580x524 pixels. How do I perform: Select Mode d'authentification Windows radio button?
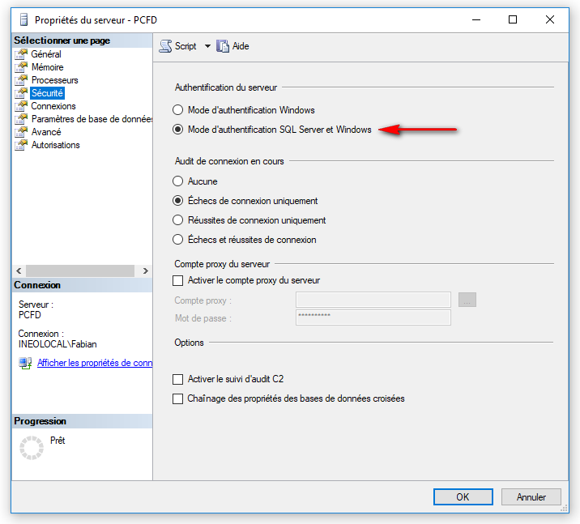(178, 110)
